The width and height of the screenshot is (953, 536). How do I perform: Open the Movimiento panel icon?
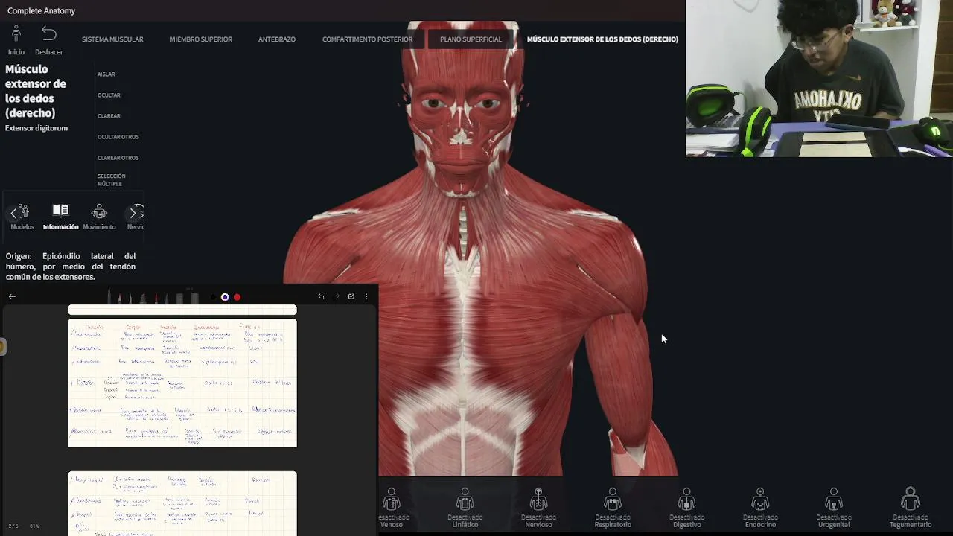(x=99, y=211)
